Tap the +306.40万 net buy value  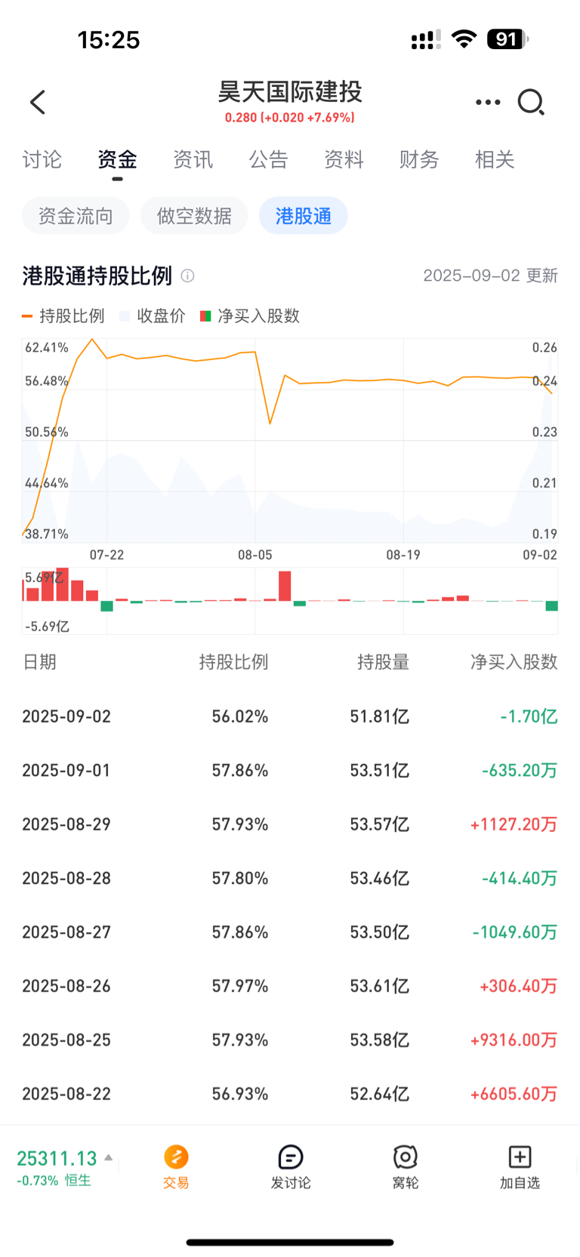[519, 986]
